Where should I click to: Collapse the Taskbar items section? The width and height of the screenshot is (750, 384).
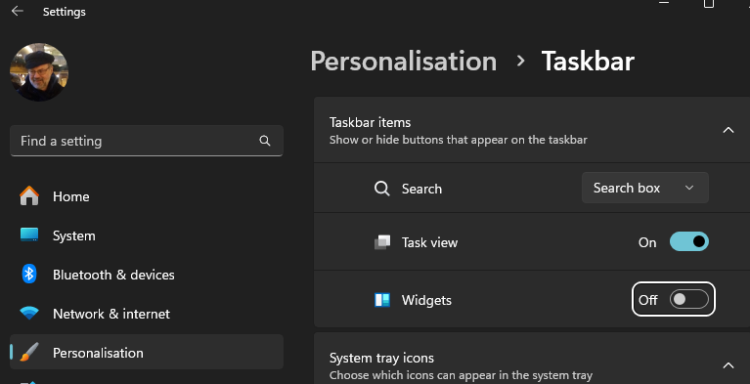[x=728, y=130]
